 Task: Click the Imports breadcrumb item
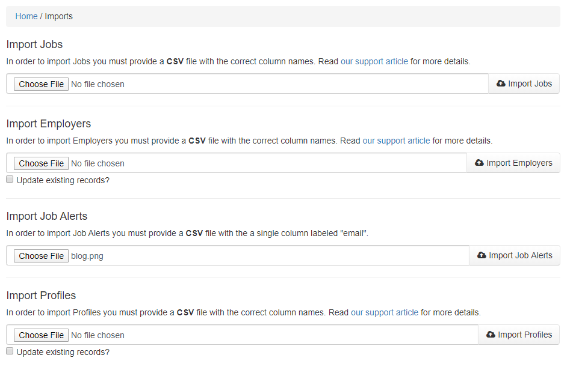[x=59, y=17]
